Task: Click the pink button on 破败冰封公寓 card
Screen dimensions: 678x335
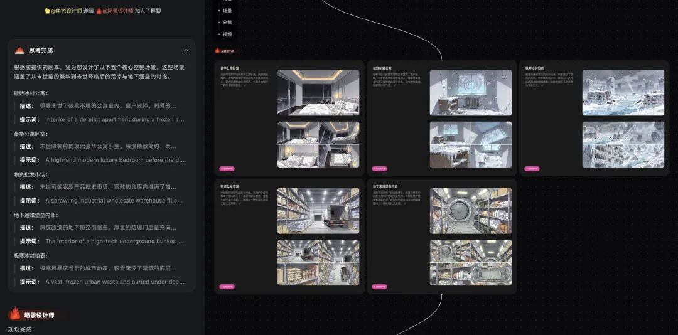Action: [x=380, y=169]
